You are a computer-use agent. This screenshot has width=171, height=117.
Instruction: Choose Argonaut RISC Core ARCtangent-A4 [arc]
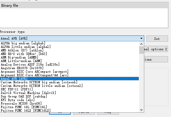[x=70, y=75]
